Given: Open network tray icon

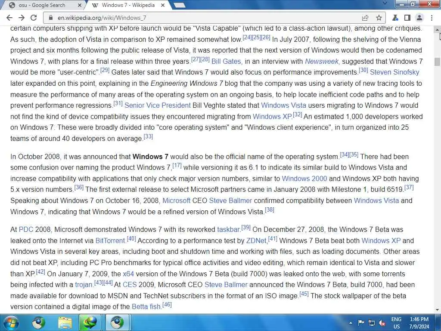Looking at the screenshot, I should click(x=372, y=323).
